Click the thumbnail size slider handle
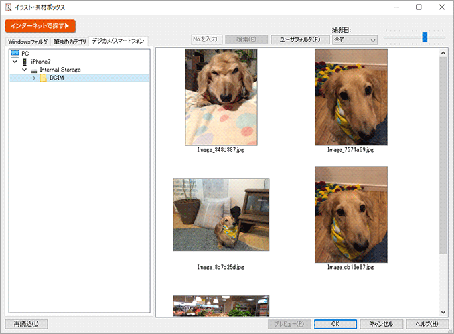This screenshot has height=334, width=454. [425, 37]
